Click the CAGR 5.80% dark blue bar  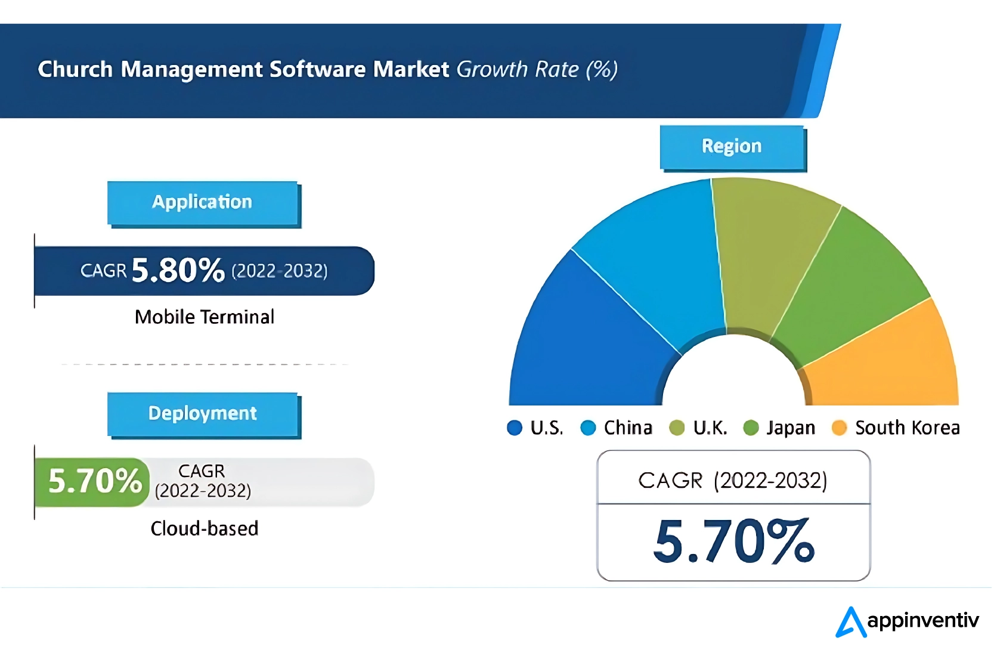(x=204, y=271)
